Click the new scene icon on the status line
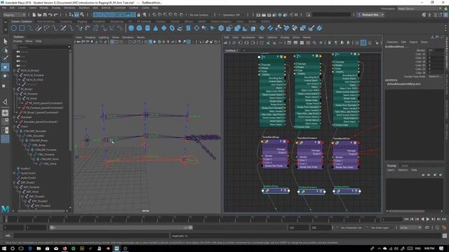 [x=34, y=15]
